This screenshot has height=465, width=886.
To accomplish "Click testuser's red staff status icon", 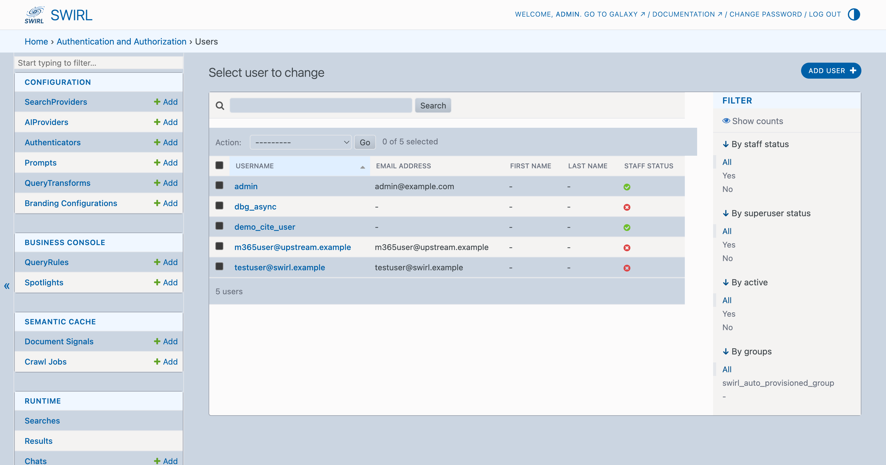I will (627, 268).
